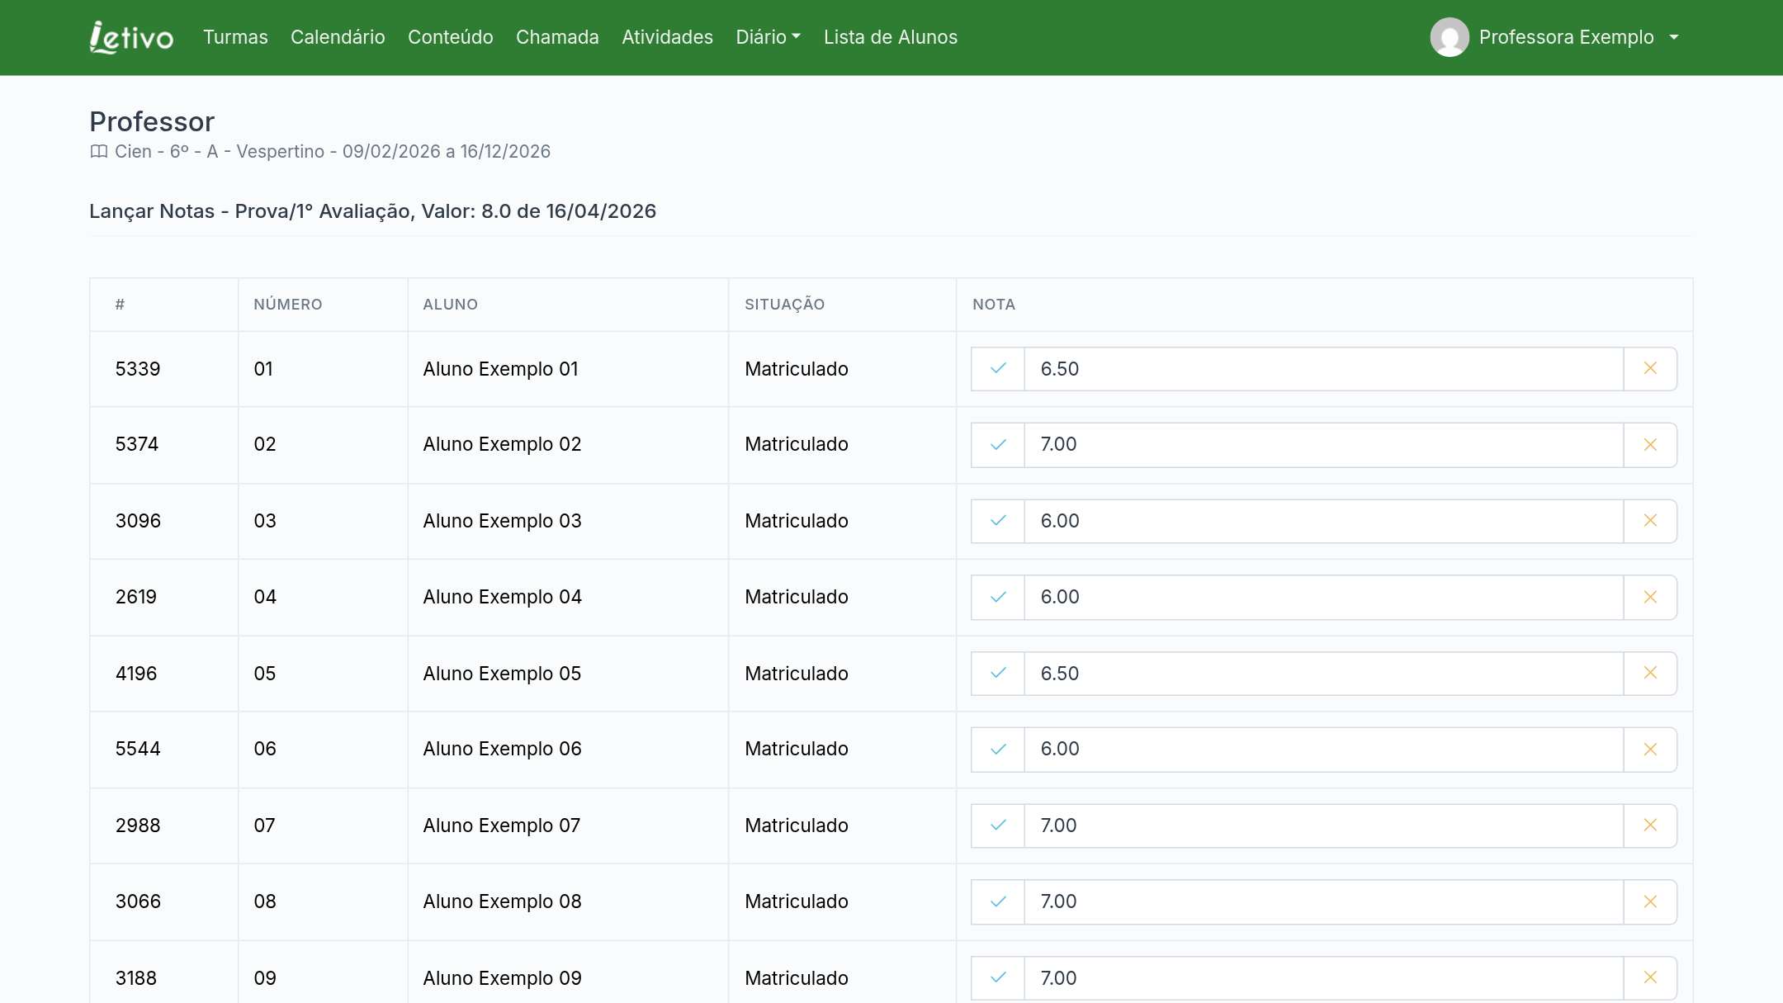
Task: Clear grade X for Aluno Exemplo 06
Action: [x=1650, y=750]
